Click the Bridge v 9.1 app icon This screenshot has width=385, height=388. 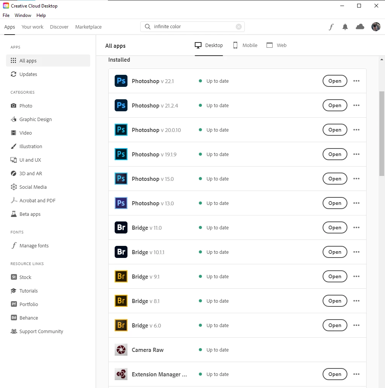(x=121, y=276)
